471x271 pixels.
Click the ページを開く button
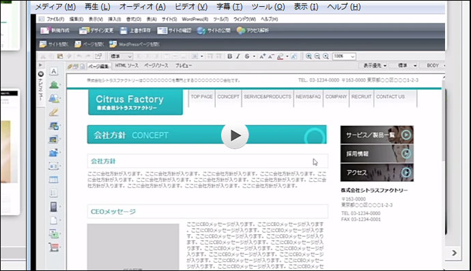pyautogui.click(x=89, y=44)
